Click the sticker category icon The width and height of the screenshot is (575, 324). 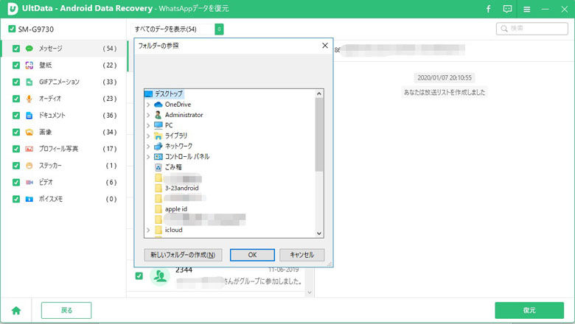click(29, 166)
